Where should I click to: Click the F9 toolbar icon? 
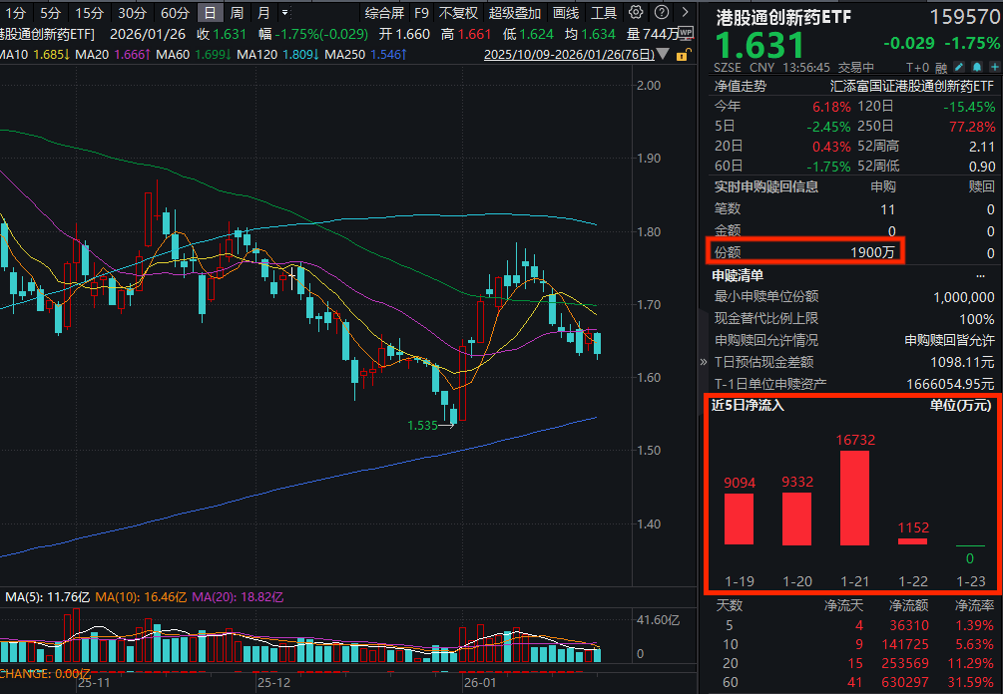click(421, 12)
